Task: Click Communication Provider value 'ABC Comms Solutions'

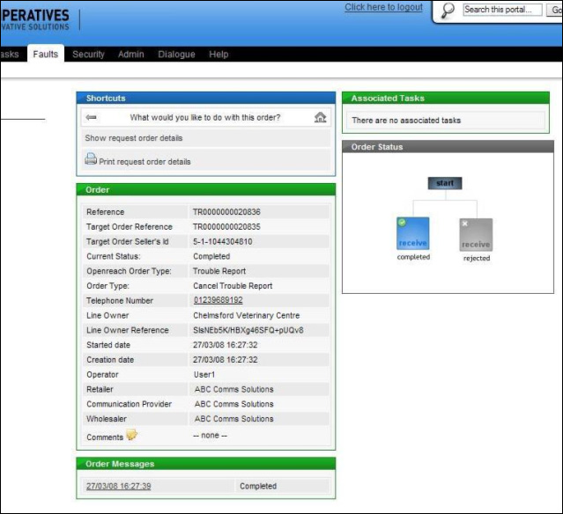Action: [234, 404]
